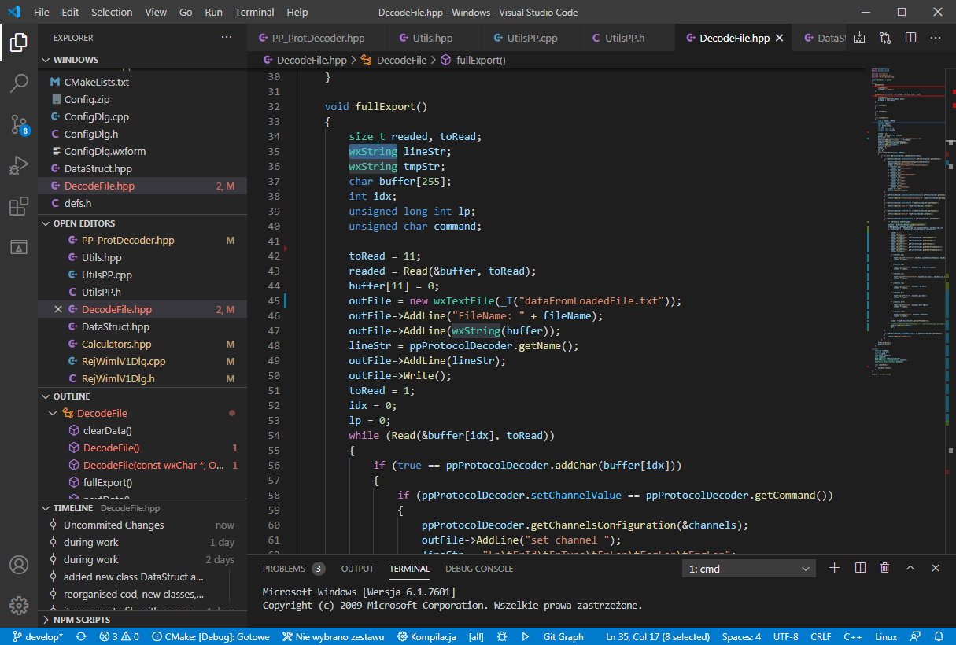Viewport: 956px width, 645px height.
Task: Select fullExport() in the Outline tree
Action: 142,482
